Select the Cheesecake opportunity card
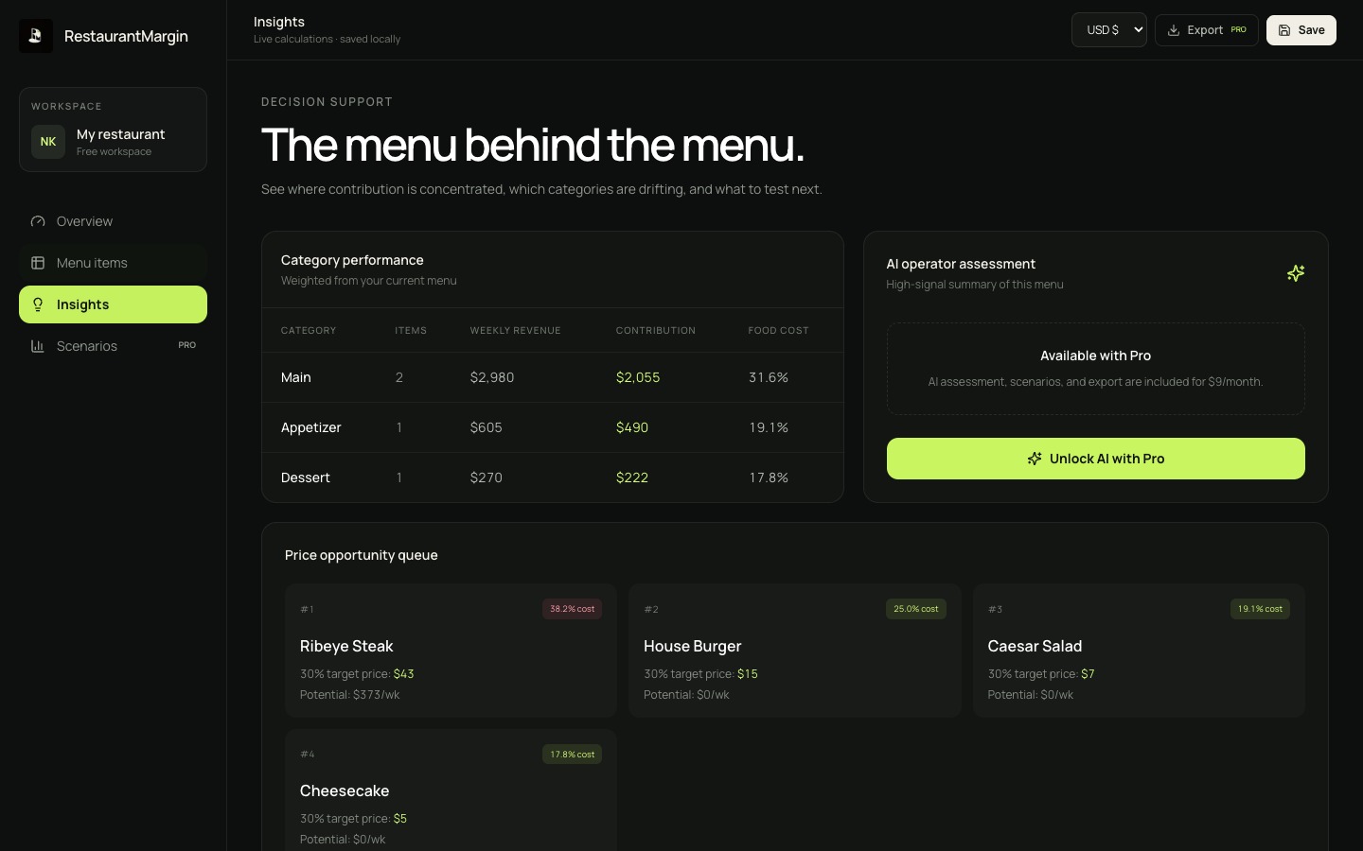 tap(451, 790)
